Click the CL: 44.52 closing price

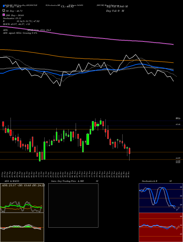(x=67, y=7)
